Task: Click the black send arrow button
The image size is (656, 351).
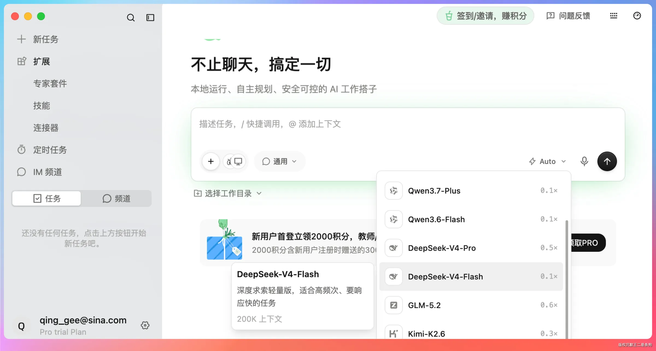Action: tap(607, 161)
